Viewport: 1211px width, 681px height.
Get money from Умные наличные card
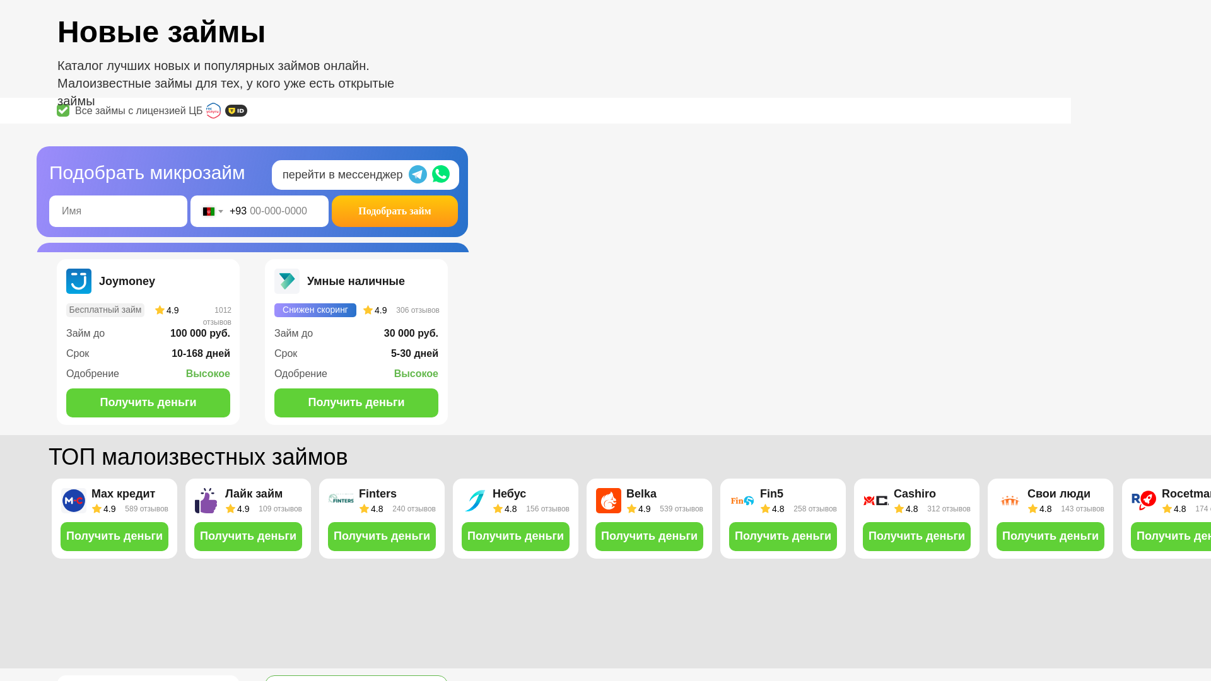[356, 403]
